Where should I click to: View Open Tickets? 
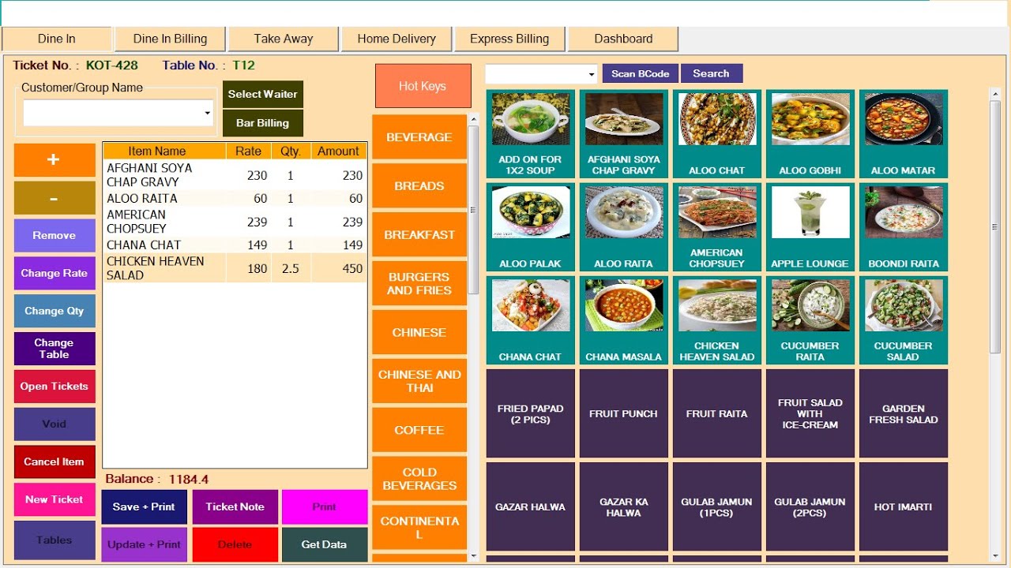[x=54, y=387]
